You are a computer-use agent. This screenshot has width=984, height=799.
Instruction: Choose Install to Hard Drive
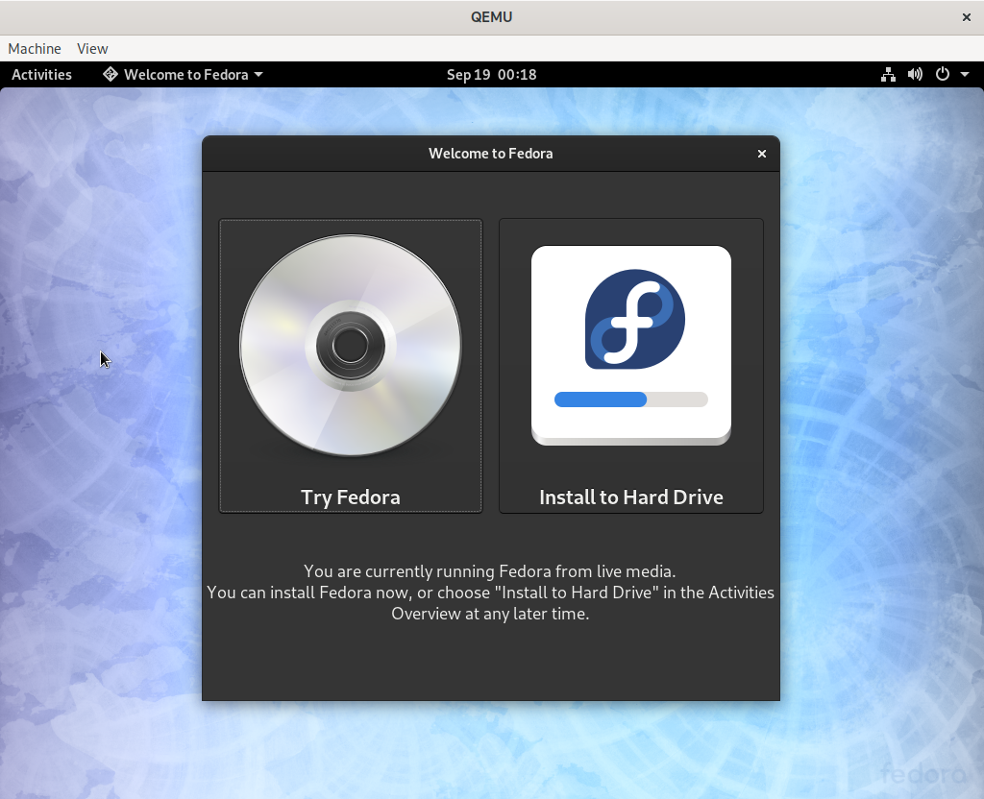(x=631, y=366)
